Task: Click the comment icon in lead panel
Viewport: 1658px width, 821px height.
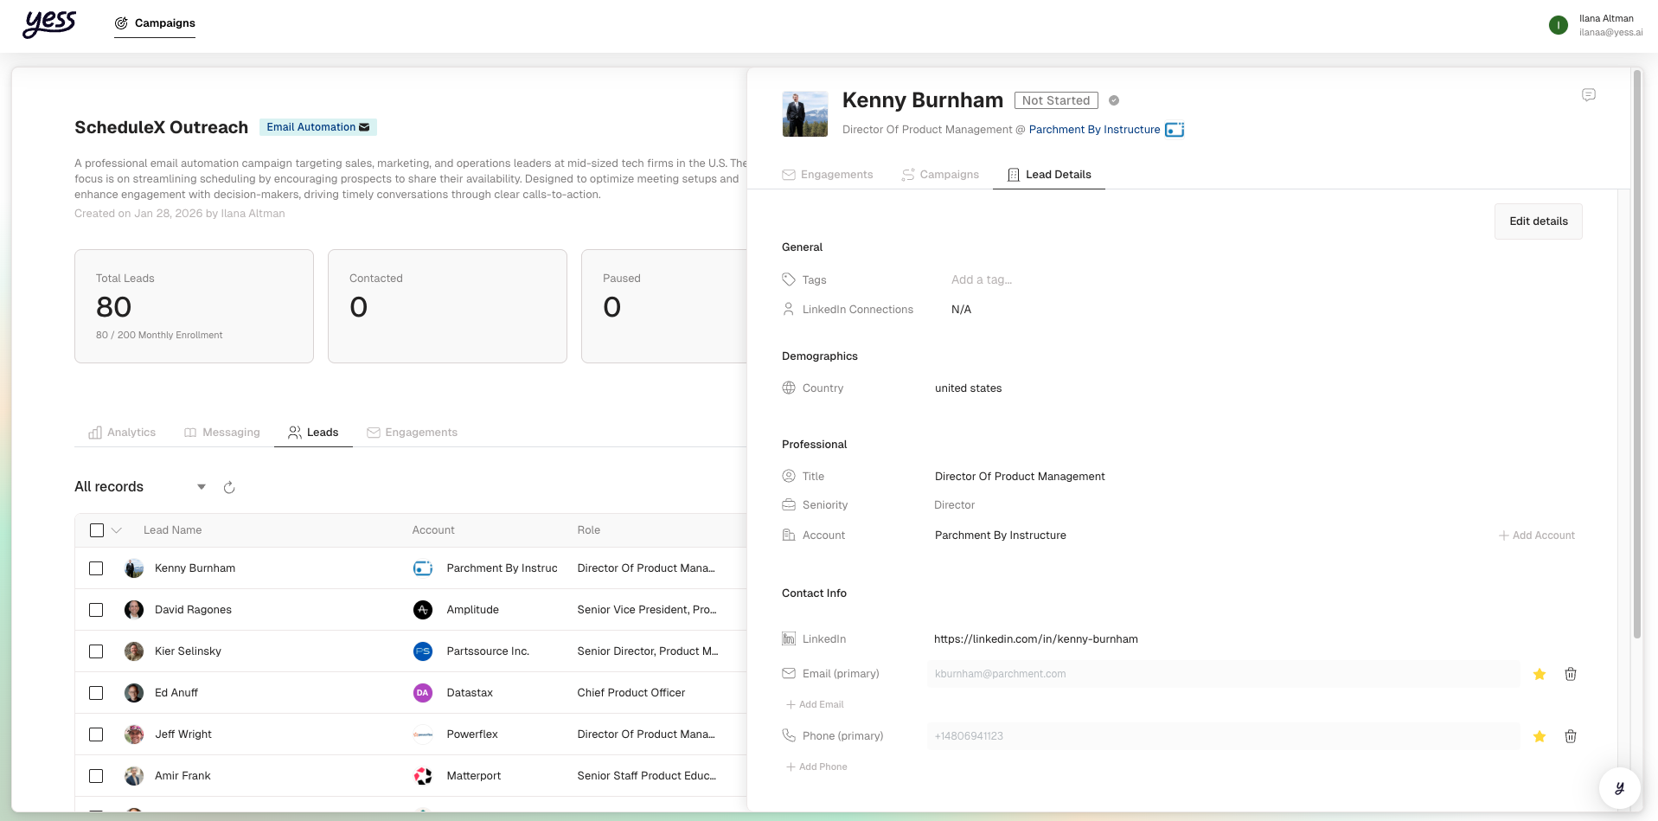Action: tap(1588, 95)
